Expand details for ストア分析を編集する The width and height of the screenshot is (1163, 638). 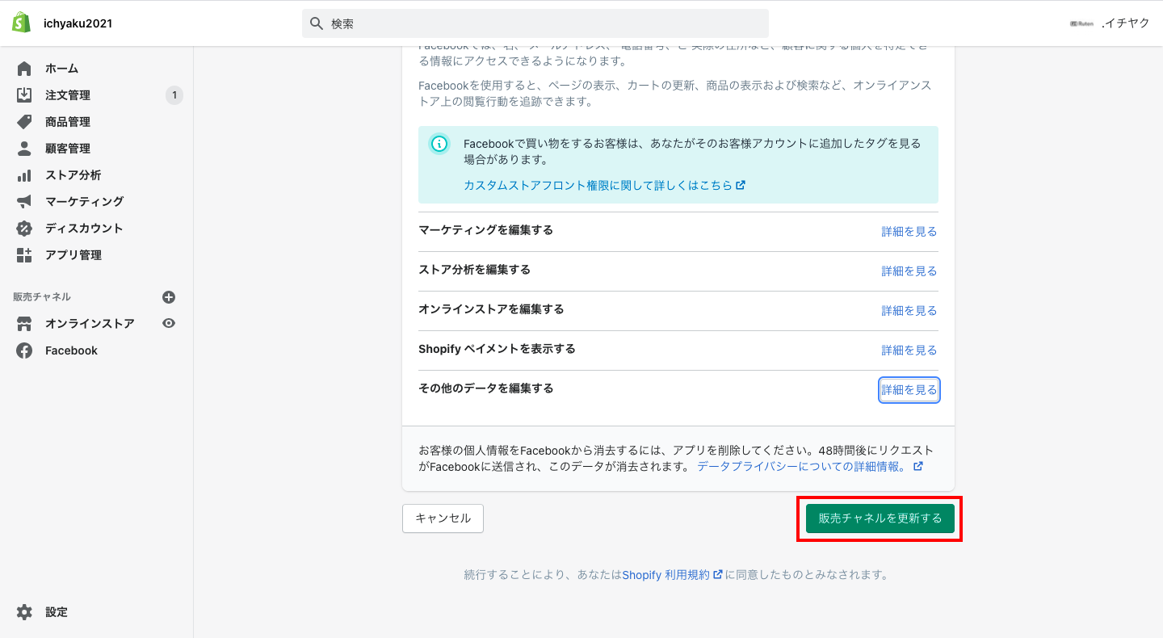point(909,271)
